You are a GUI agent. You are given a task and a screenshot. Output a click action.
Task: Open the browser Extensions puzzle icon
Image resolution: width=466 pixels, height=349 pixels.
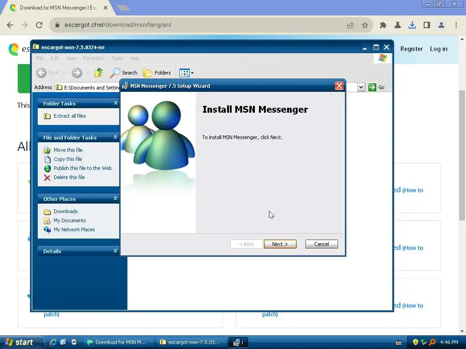(383, 25)
